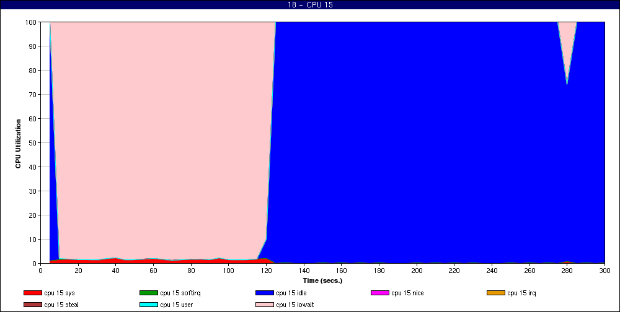Click the brown cpu 15 steal legend swatch
The image size is (620, 312).
[33, 305]
